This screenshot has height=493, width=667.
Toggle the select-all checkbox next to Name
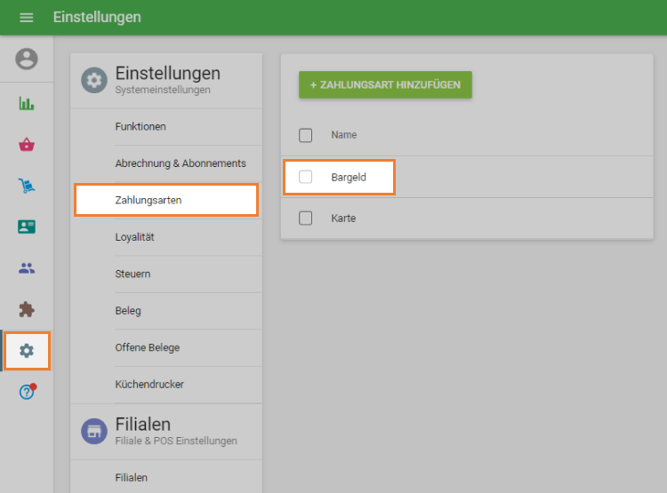click(305, 135)
